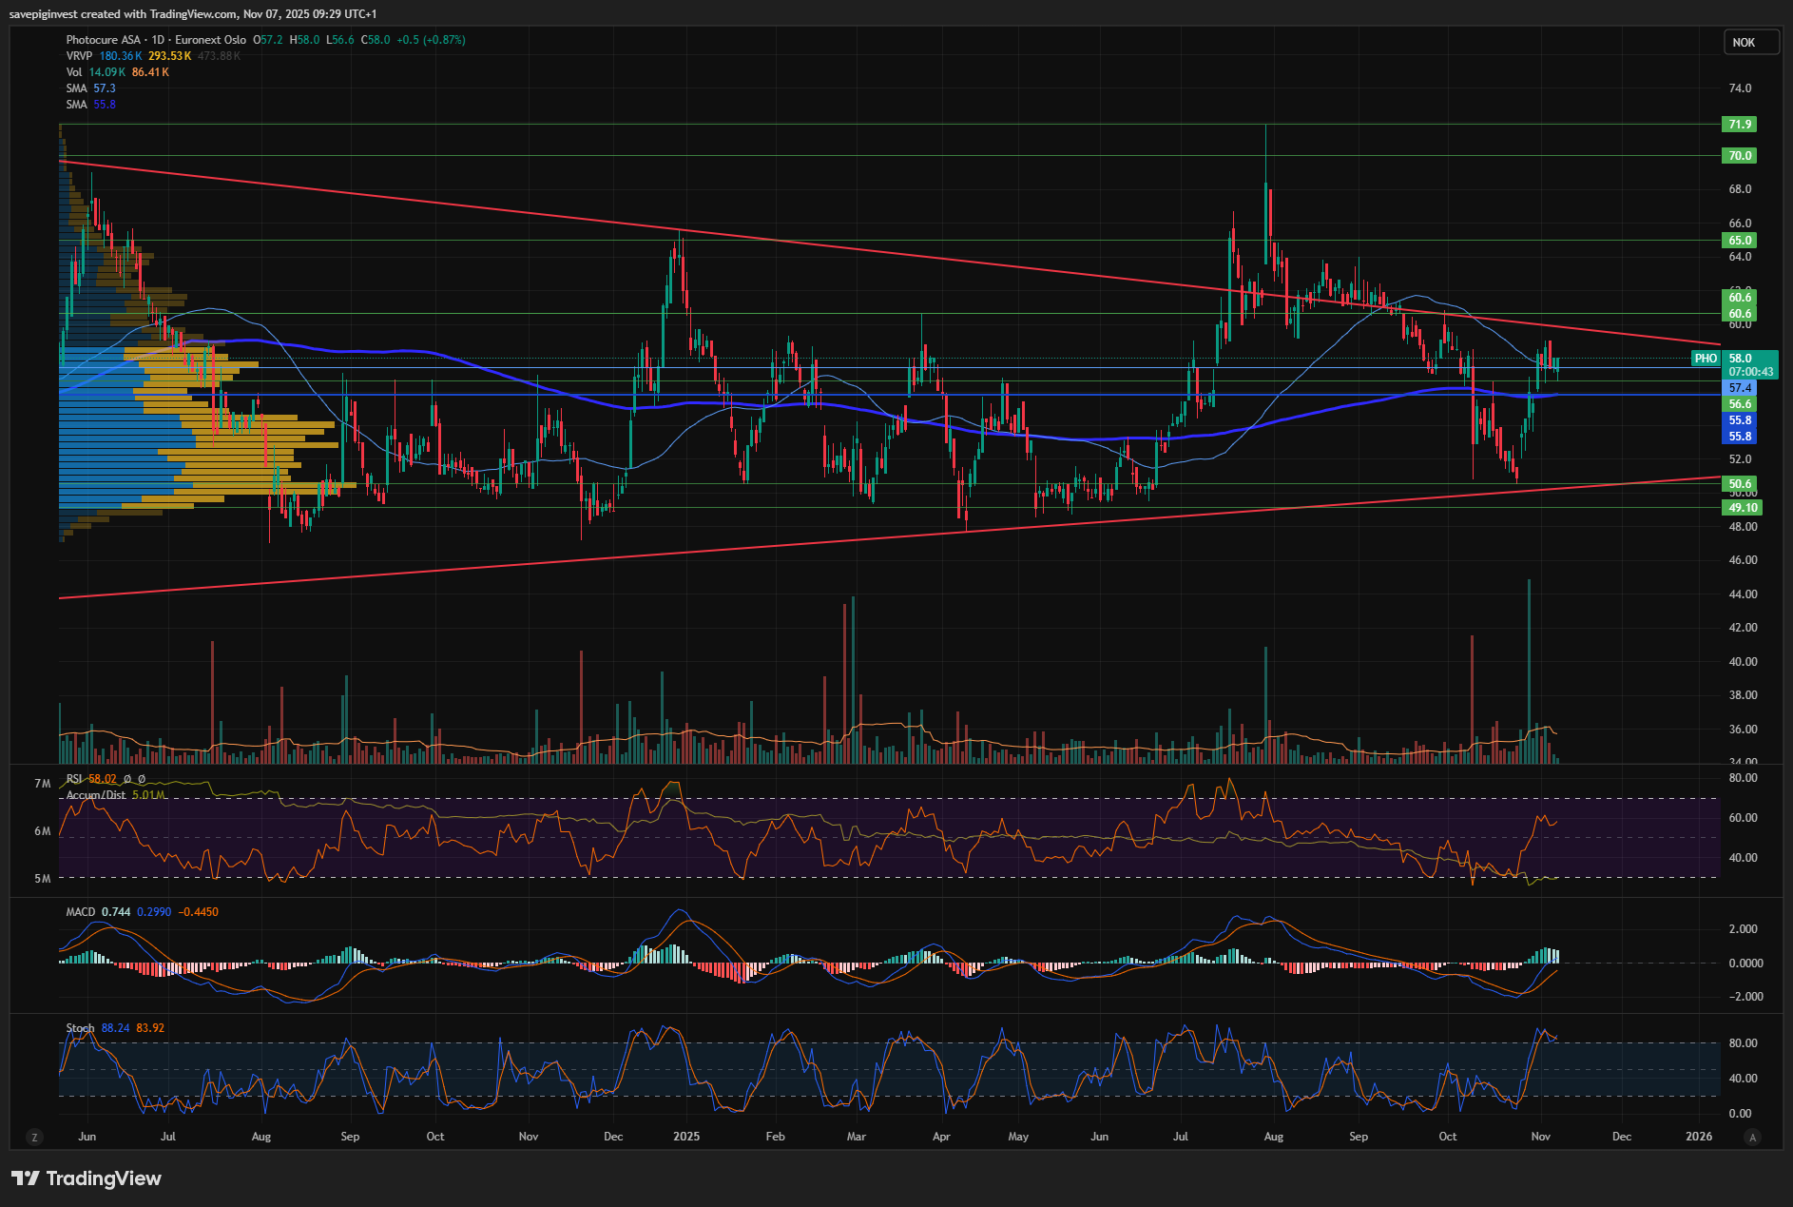Image resolution: width=1793 pixels, height=1207 pixels.
Task: Click the SMA 57.3 indicator legend
Action: [x=77, y=88]
